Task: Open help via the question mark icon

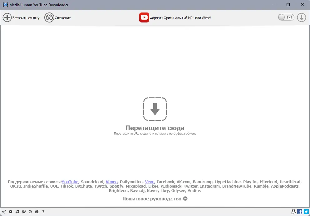Action: 43,212
